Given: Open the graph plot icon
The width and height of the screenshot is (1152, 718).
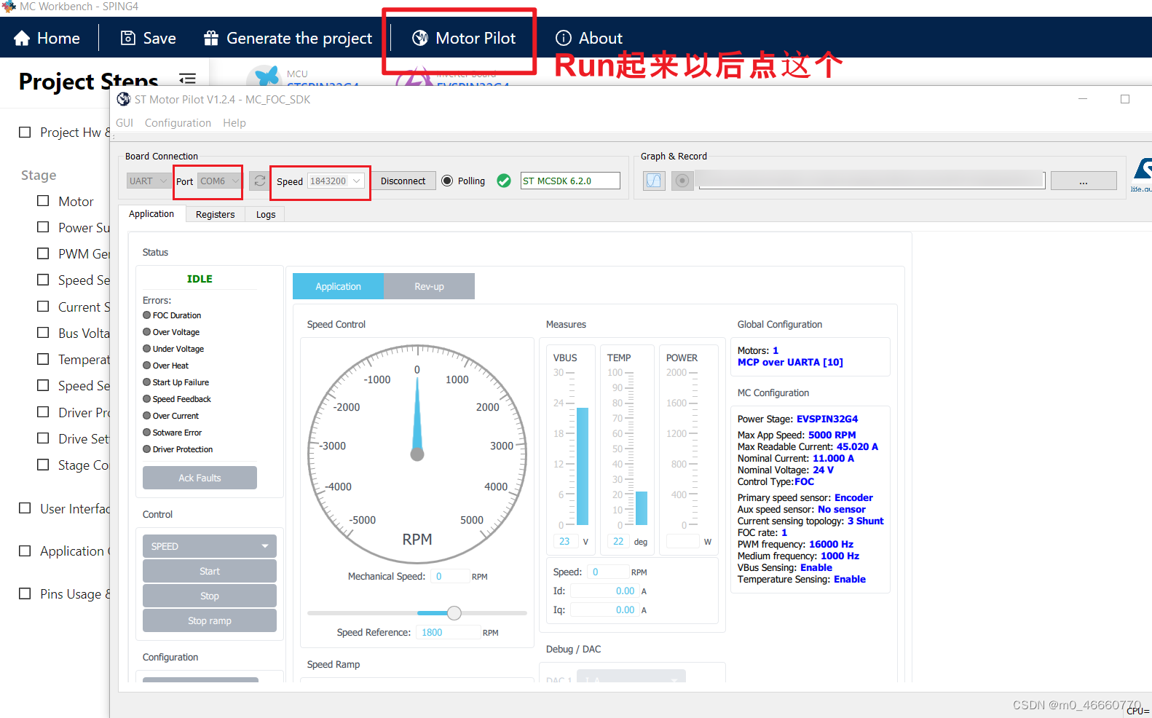Looking at the screenshot, I should (654, 181).
